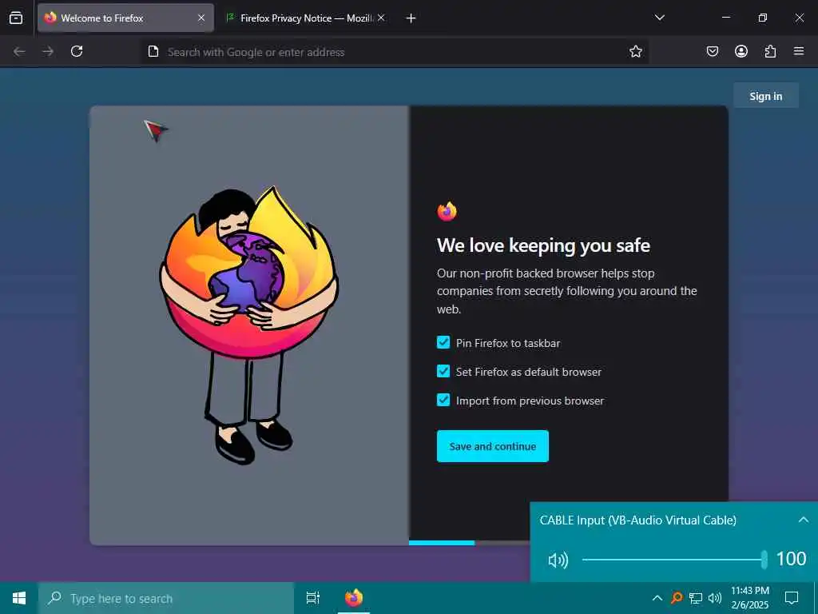Reload the current page

77,51
